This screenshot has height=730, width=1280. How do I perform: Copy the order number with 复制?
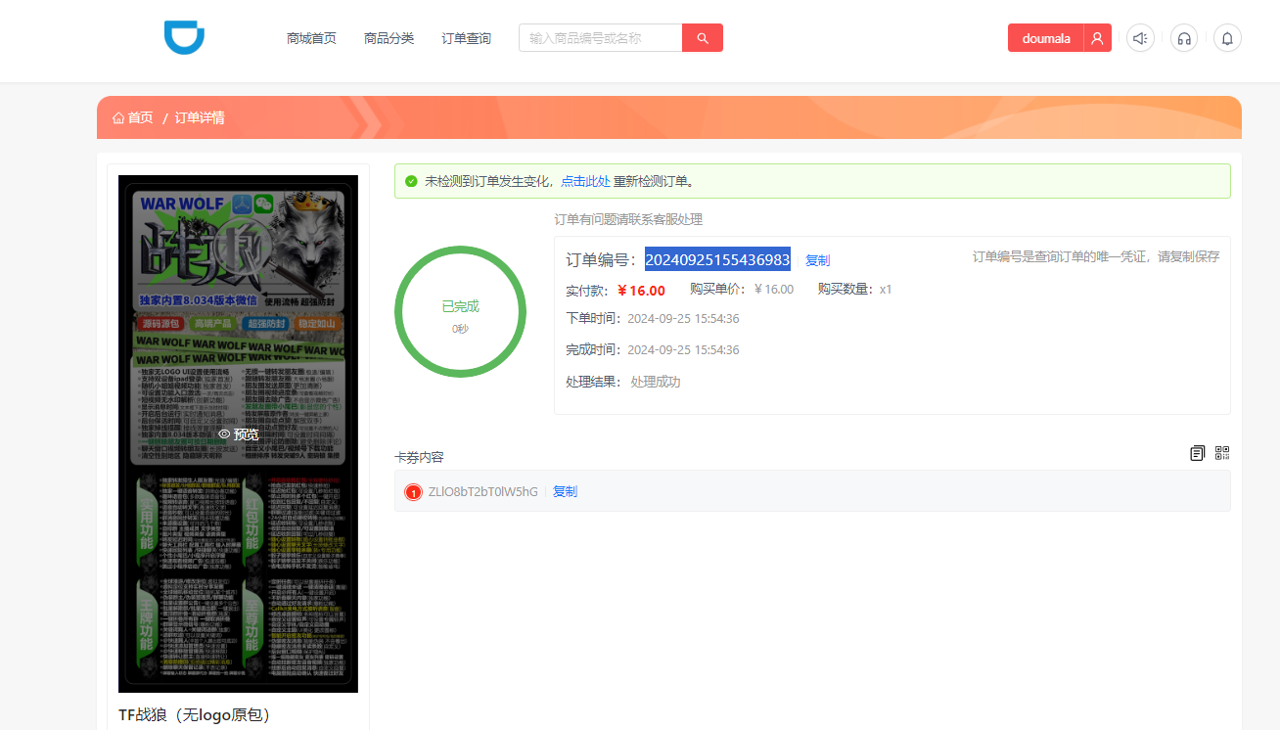click(817, 260)
